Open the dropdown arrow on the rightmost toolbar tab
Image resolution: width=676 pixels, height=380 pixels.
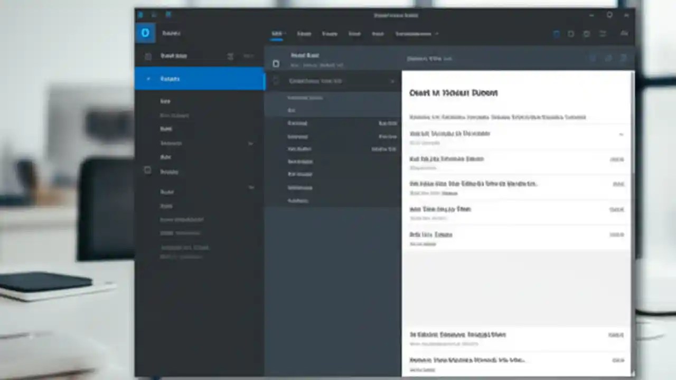pyautogui.click(x=437, y=34)
